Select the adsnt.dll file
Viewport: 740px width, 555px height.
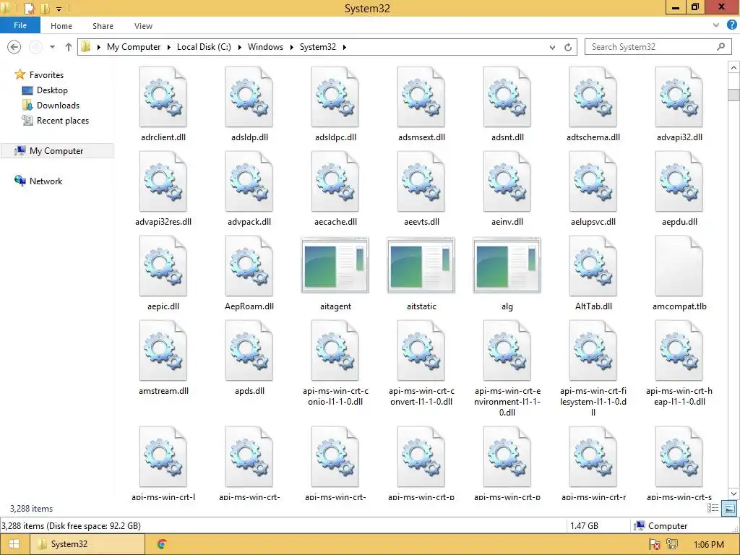click(x=507, y=97)
